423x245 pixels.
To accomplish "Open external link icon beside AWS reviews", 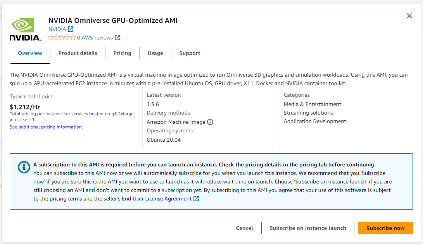I will coord(117,38).
